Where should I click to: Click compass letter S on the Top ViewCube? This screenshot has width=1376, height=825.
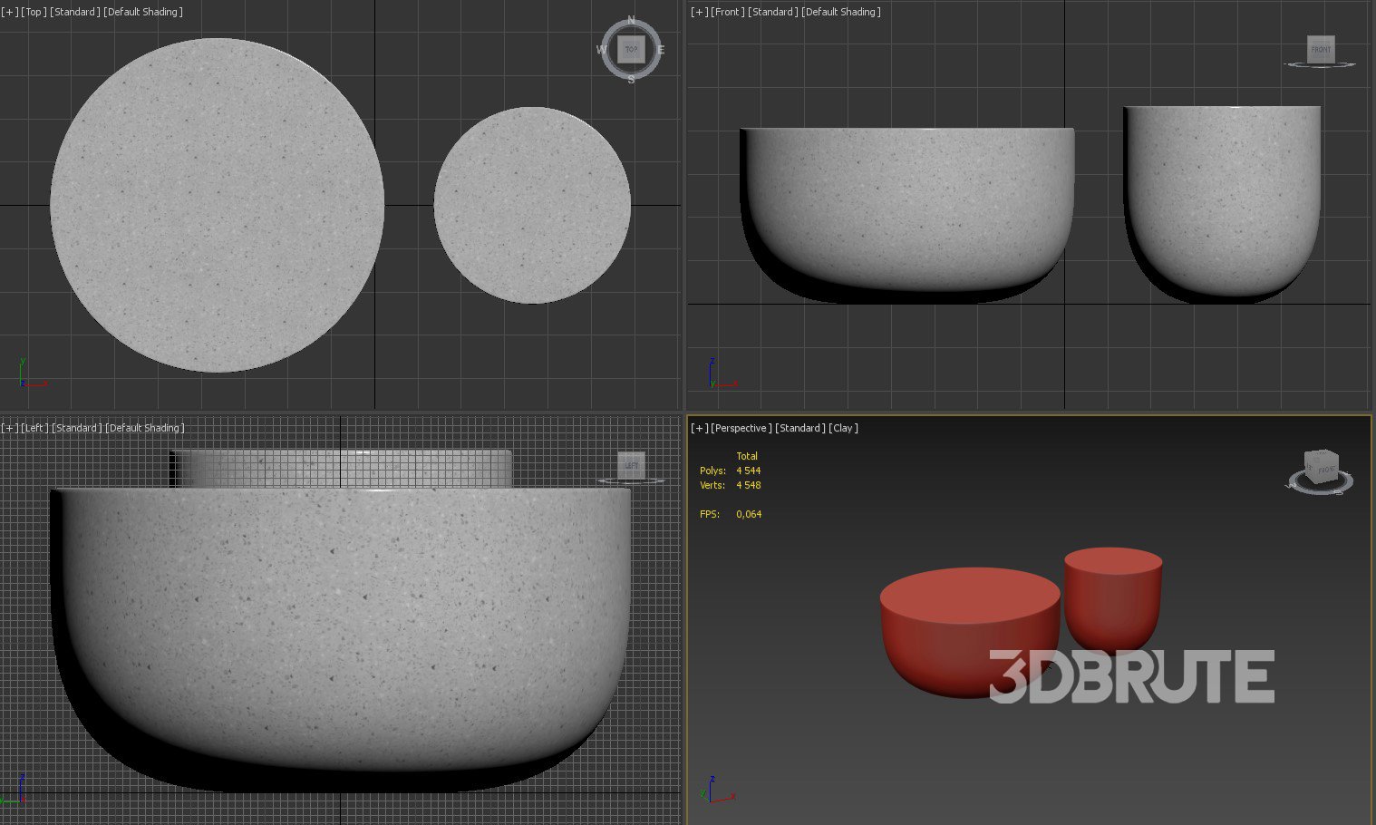point(631,79)
